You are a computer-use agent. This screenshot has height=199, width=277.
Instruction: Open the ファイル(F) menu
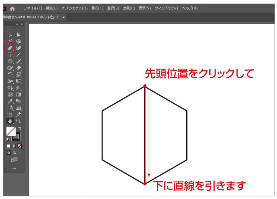coord(33,8)
